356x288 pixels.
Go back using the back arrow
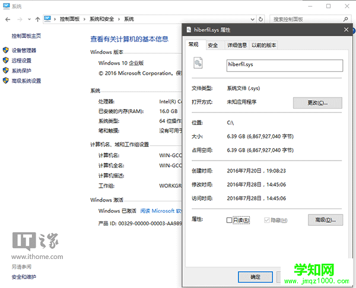(x=8, y=20)
